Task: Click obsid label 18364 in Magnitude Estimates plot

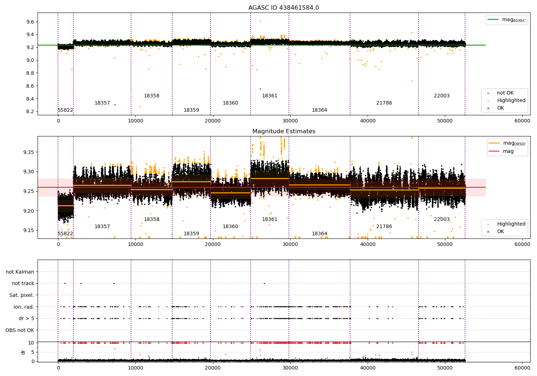Action: pos(319,234)
